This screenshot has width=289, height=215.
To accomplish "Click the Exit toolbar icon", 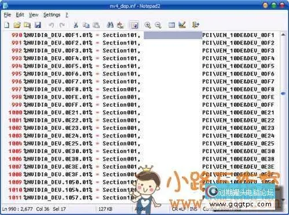I will pyautogui.click(x=196, y=25).
